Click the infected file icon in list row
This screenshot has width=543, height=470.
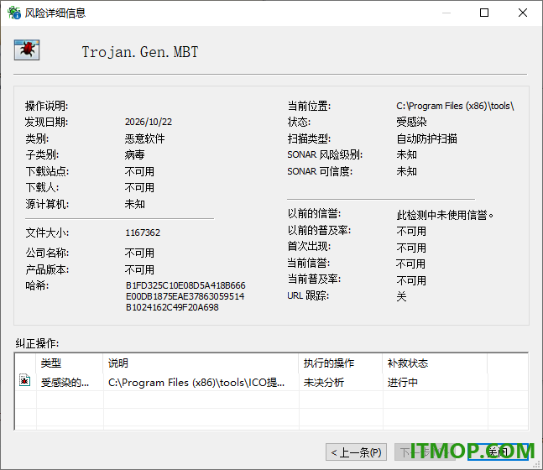click(24, 380)
